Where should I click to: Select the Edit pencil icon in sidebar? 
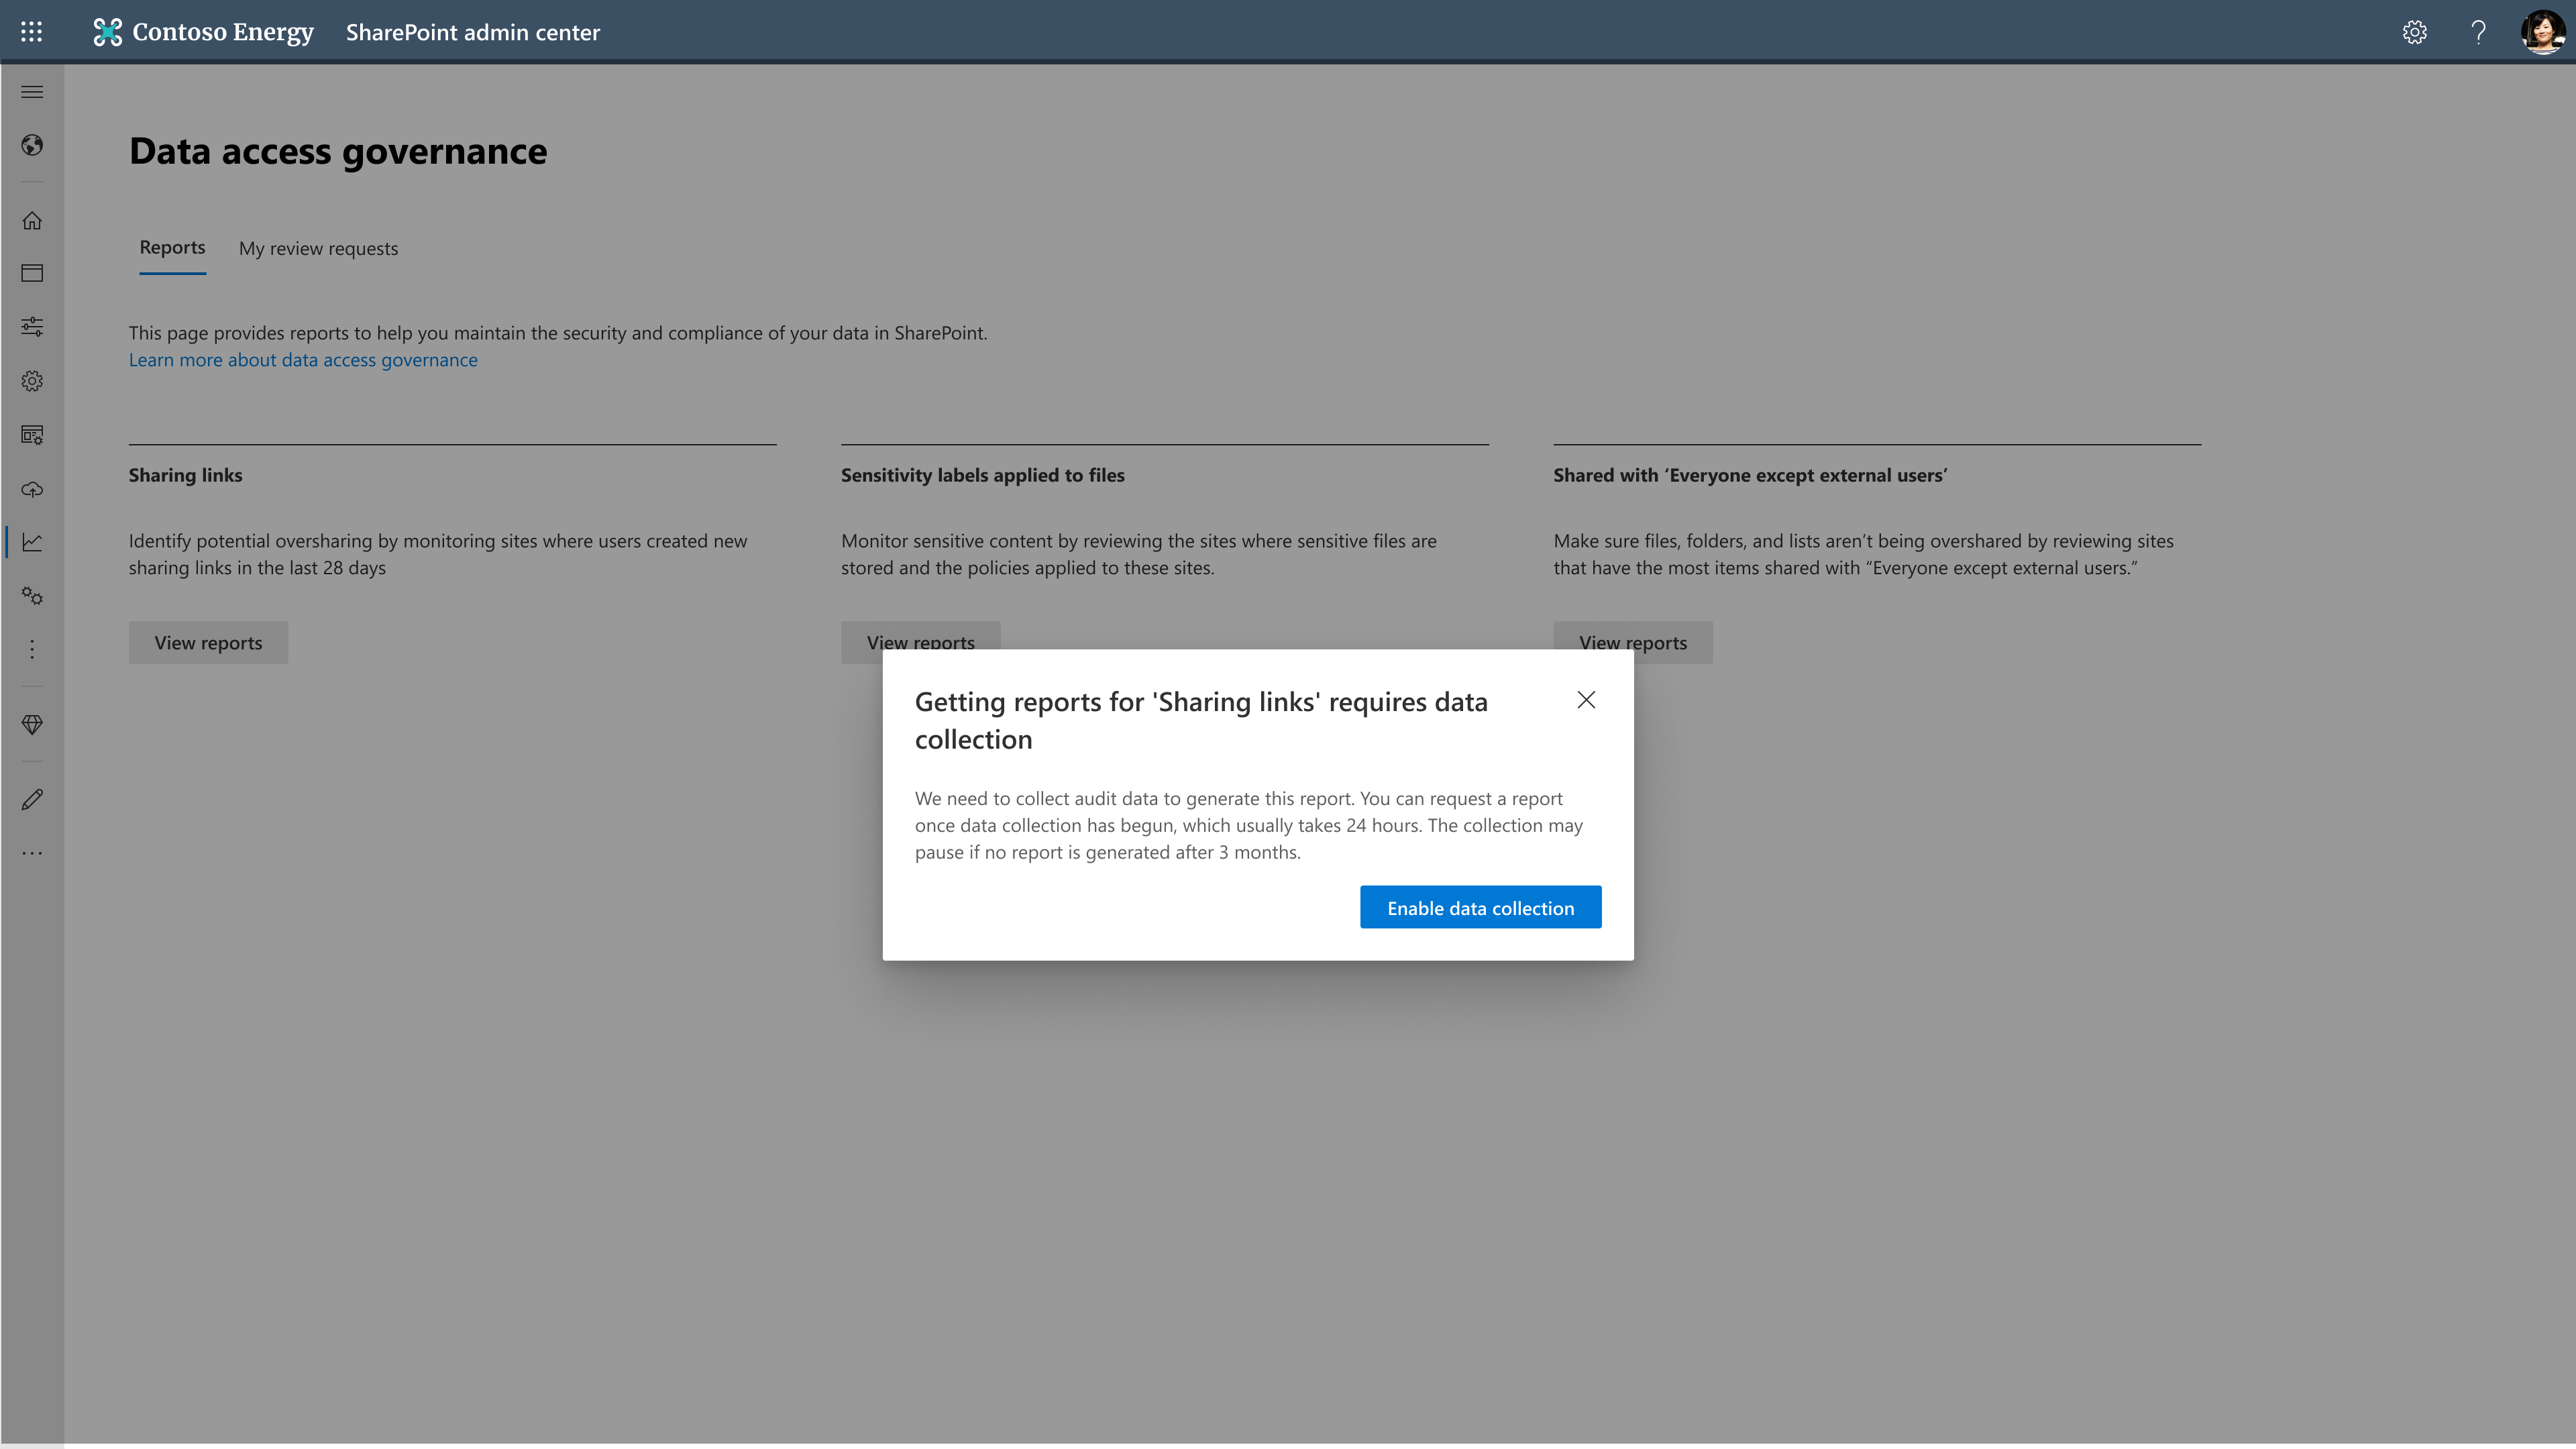coord(31,798)
